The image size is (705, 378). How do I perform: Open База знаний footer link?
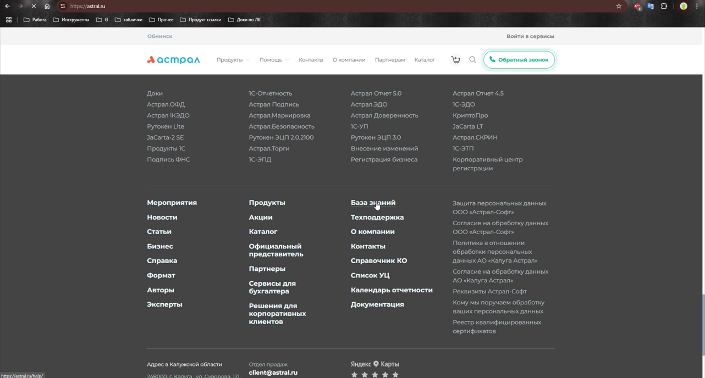click(x=373, y=203)
